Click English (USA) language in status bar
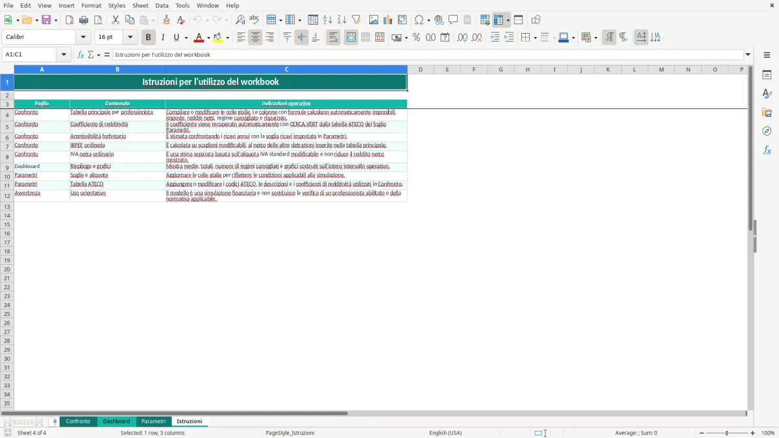Viewport: 779px width, 438px height. point(445,433)
